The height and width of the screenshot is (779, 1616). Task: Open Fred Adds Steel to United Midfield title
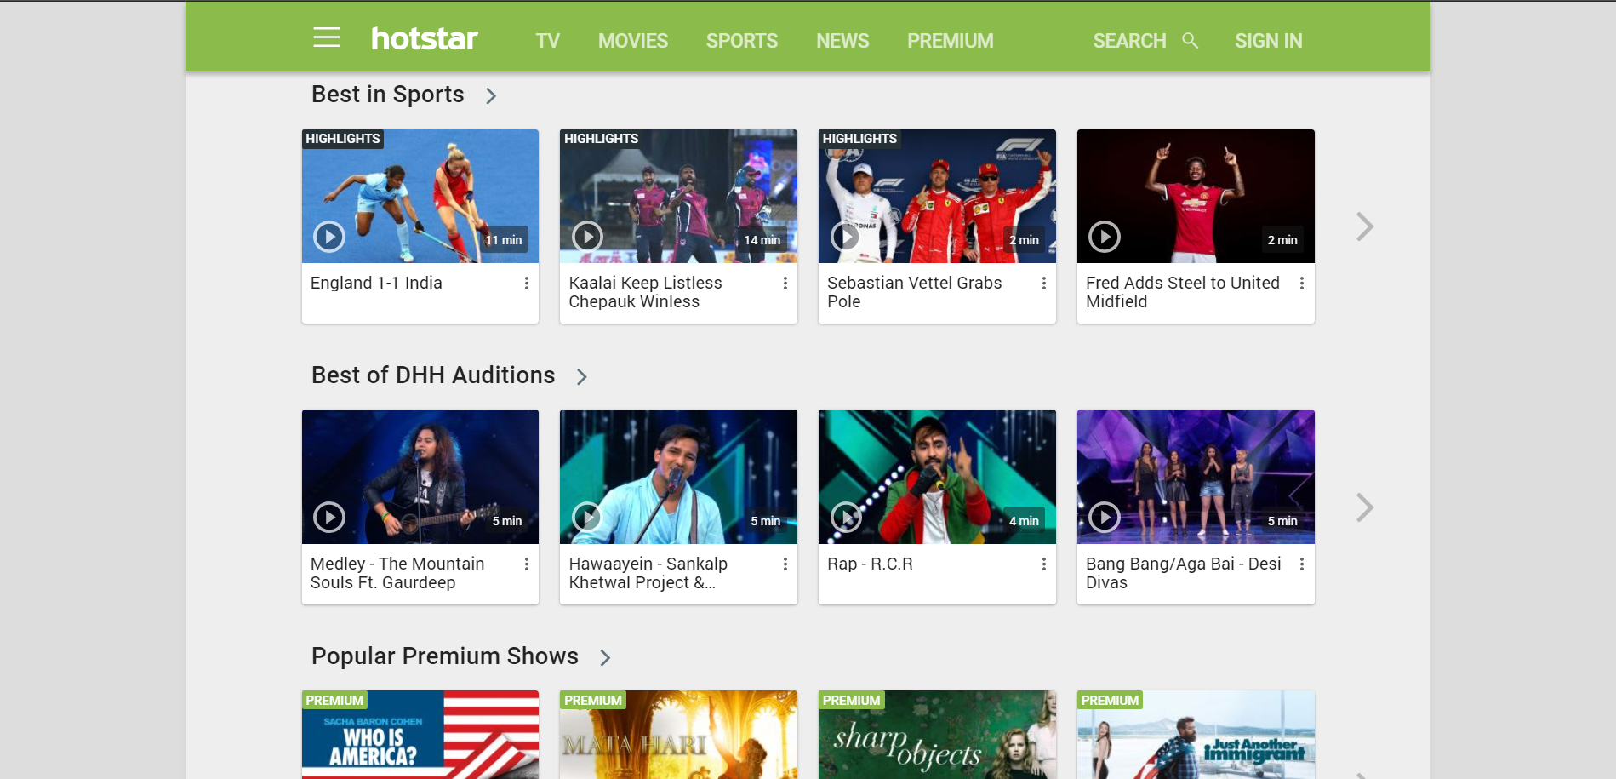pyautogui.click(x=1183, y=292)
